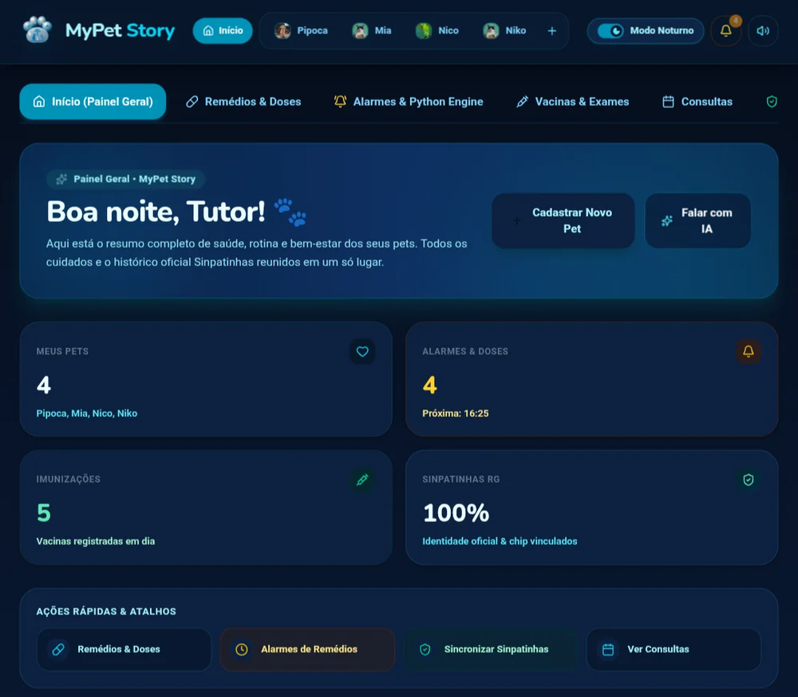Click the Início button in the header
This screenshot has width=798, height=697.
point(223,30)
